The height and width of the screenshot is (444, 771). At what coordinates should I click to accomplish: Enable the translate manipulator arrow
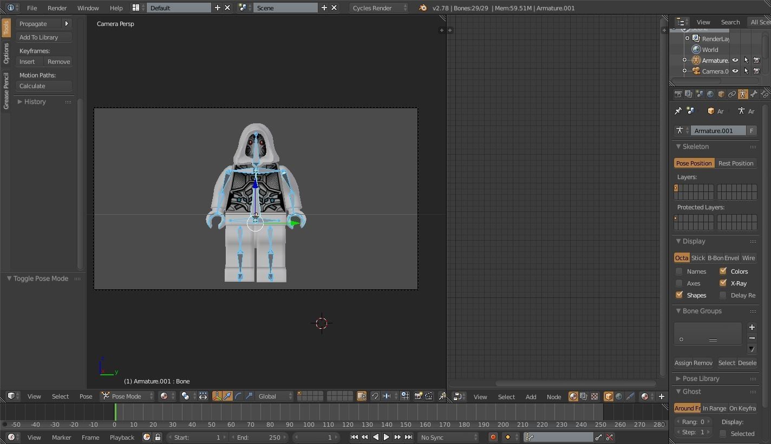point(228,396)
